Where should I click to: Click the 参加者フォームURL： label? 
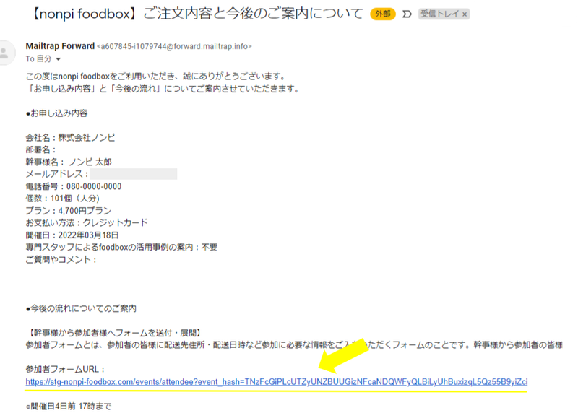click(65, 369)
